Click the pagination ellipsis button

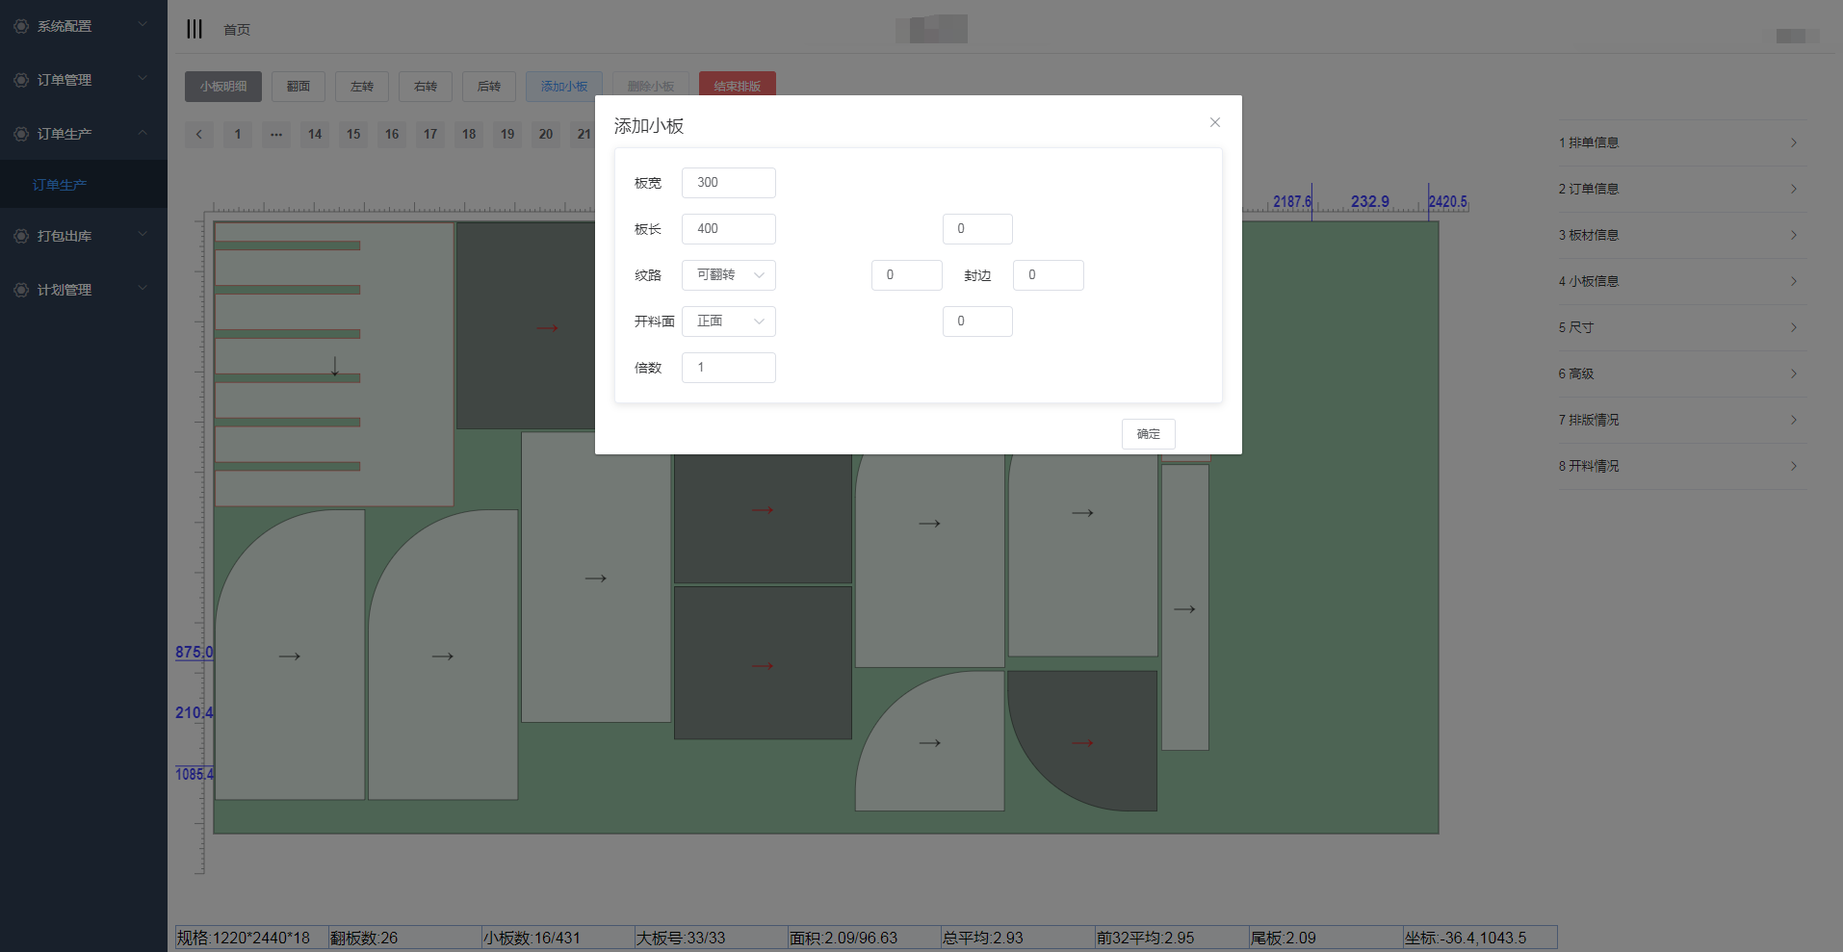(276, 134)
